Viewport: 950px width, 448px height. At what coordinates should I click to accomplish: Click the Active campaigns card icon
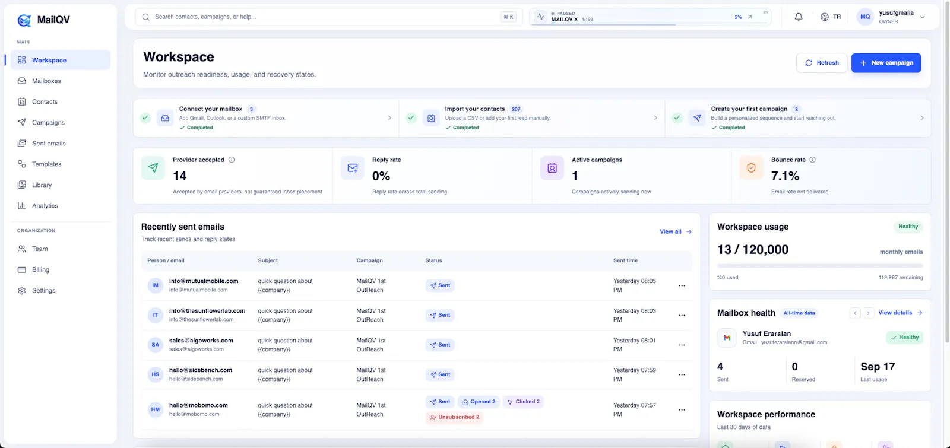(552, 168)
